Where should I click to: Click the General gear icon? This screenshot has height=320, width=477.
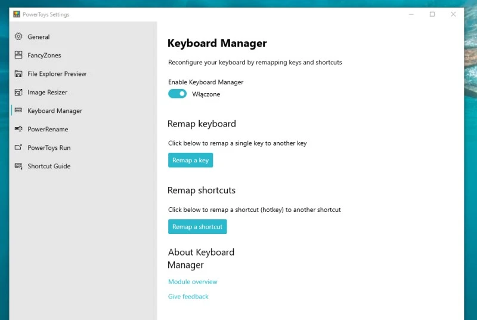[18, 37]
